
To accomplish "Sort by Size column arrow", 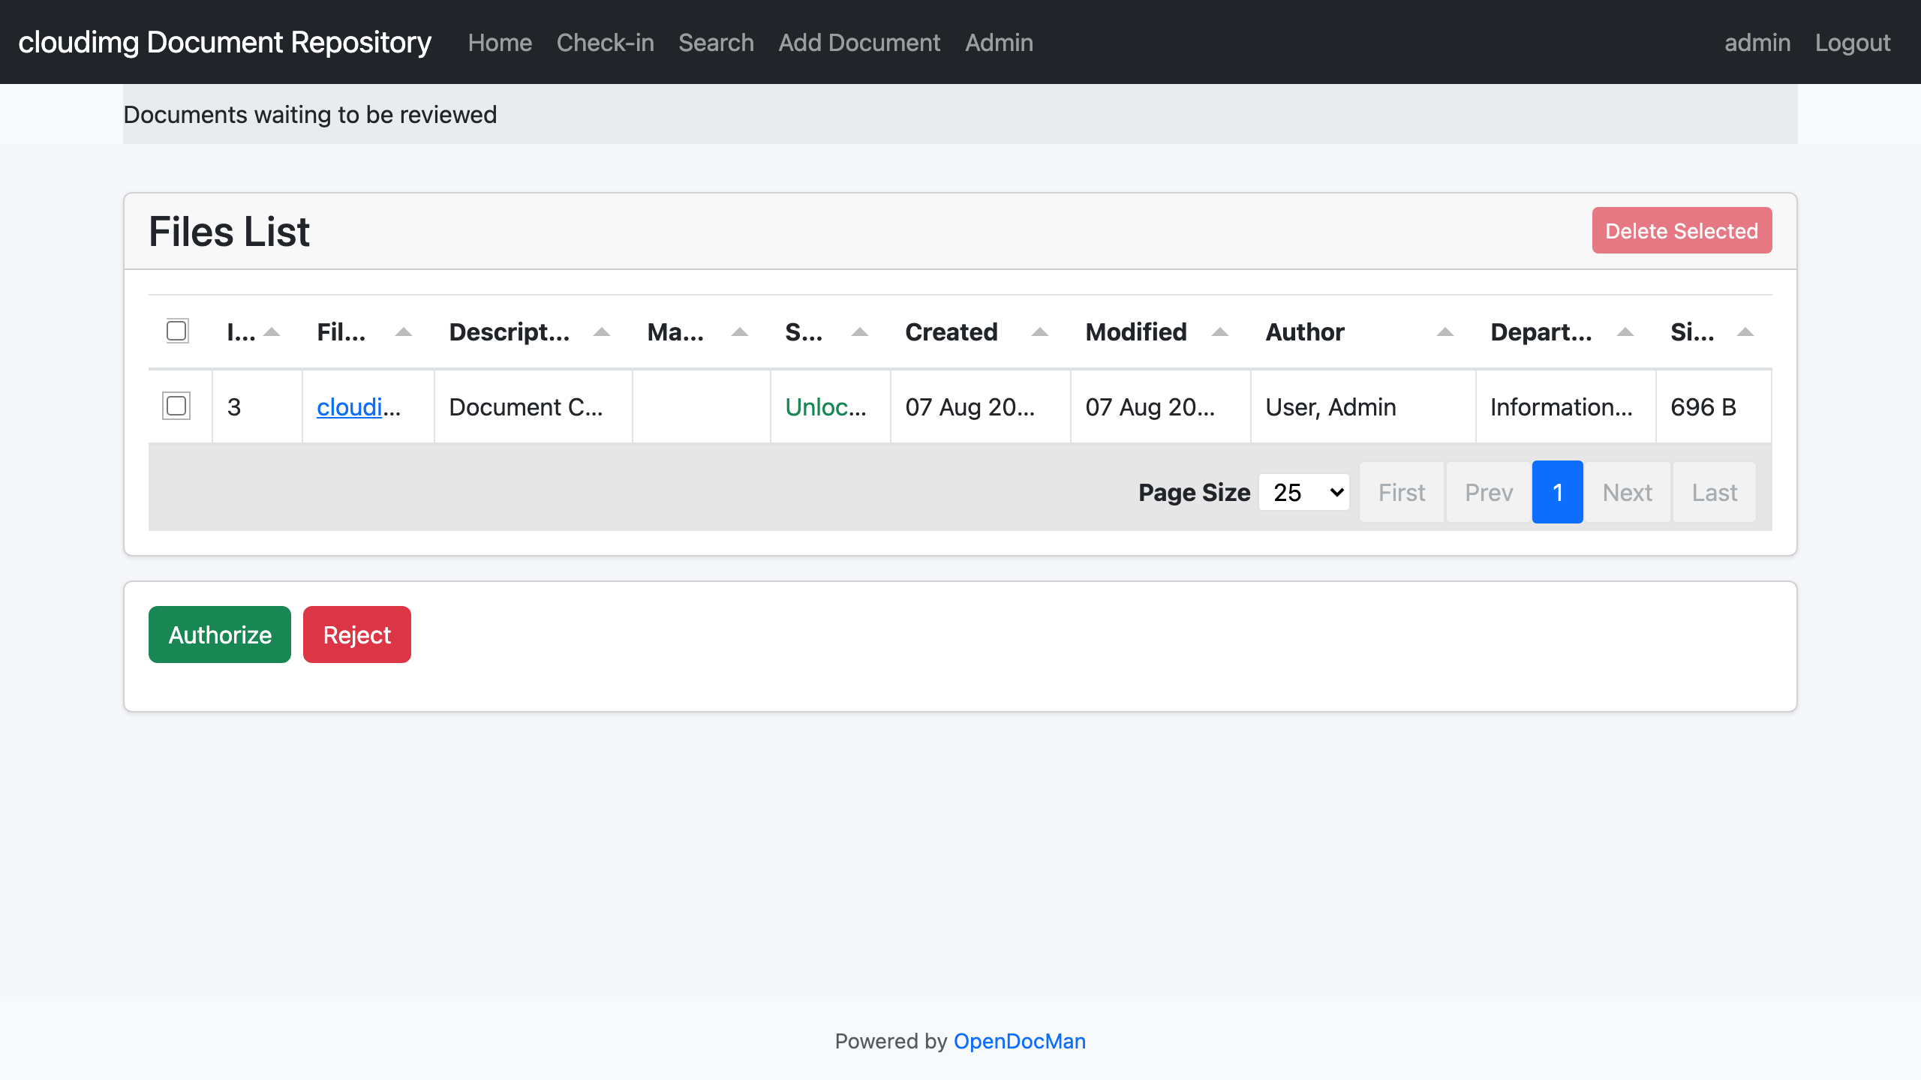I will click(1745, 332).
